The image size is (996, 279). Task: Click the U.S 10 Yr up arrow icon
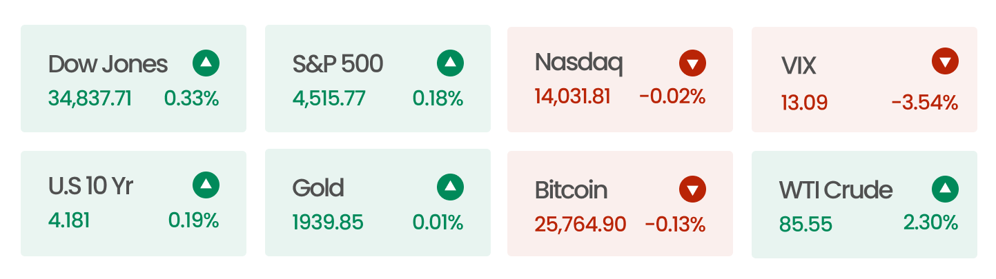coord(206,185)
